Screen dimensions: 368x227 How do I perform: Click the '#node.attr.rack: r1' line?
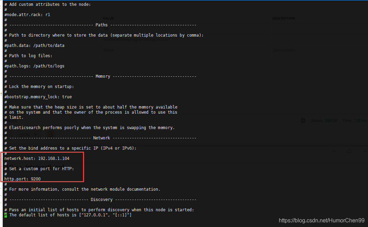27,14
